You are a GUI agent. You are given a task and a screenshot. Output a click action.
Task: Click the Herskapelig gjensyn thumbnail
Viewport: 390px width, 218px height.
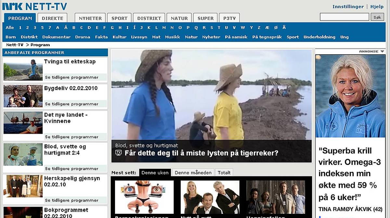23,186
